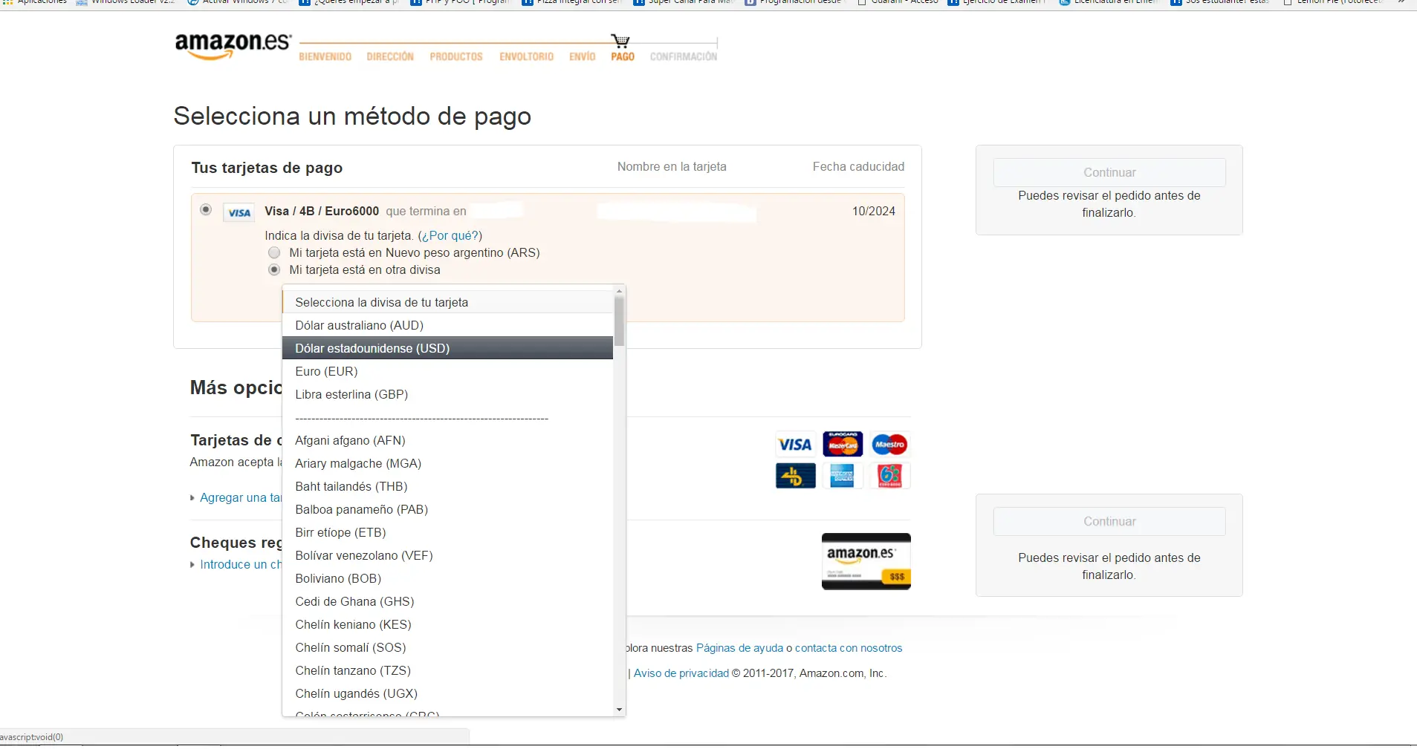This screenshot has width=1417, height=749.
Task: Click the 'Nombre en la tarjeta' column header
Action: [672, 166]
